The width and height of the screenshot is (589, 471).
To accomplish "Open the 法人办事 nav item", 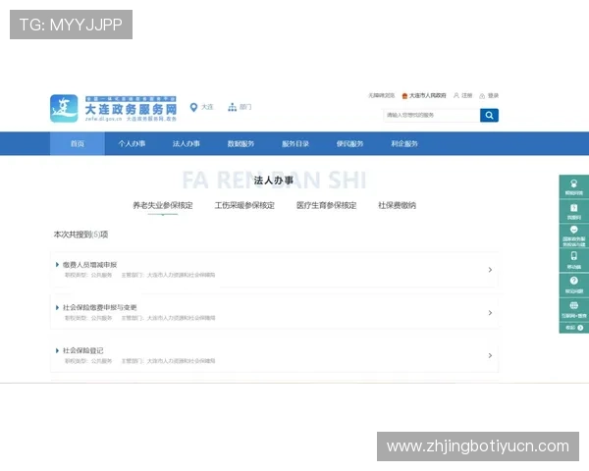I will click(187, 143).
